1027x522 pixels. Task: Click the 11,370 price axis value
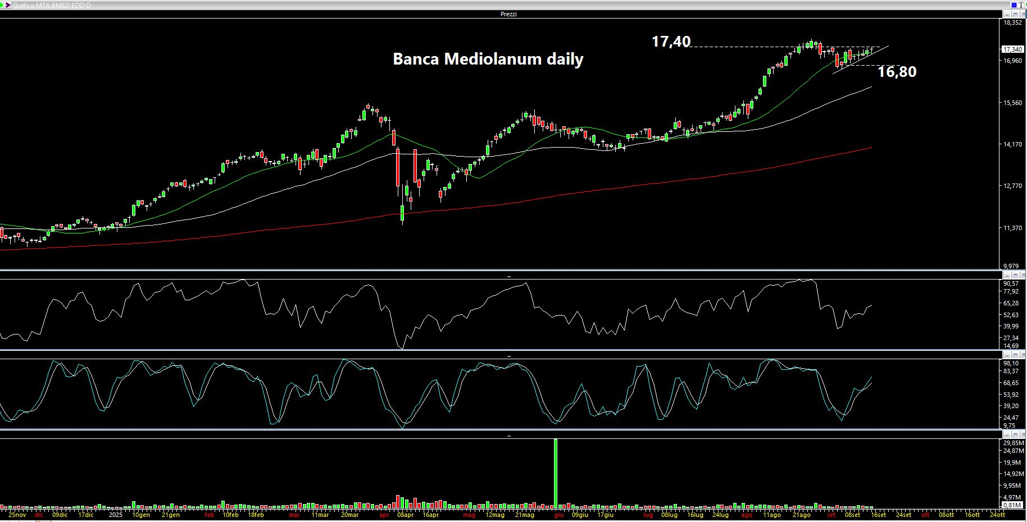click(1013, 228)
